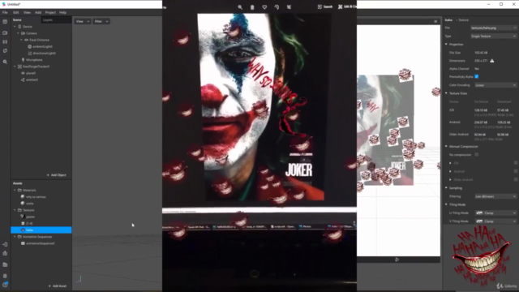519x292 pixels.
Task: Toggle the Premultiply Alpha checkbox
Action: (477, 76)
